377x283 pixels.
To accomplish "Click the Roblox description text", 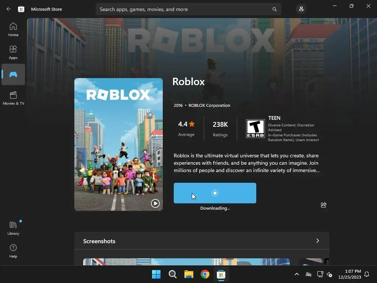I will point(246,163).
